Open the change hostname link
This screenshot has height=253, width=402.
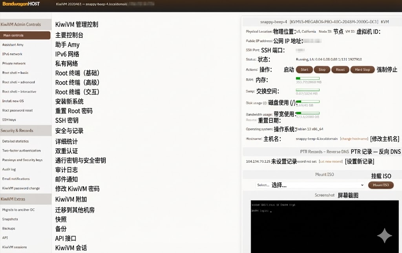point(354,138)
